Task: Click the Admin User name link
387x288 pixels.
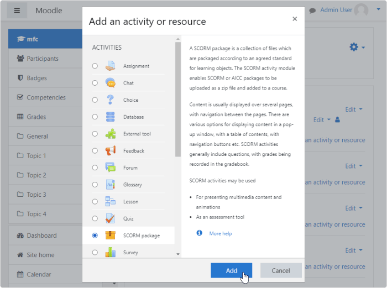Action: point(336,10)
